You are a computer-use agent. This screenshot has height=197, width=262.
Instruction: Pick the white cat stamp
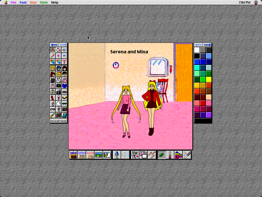coord(59,80)
